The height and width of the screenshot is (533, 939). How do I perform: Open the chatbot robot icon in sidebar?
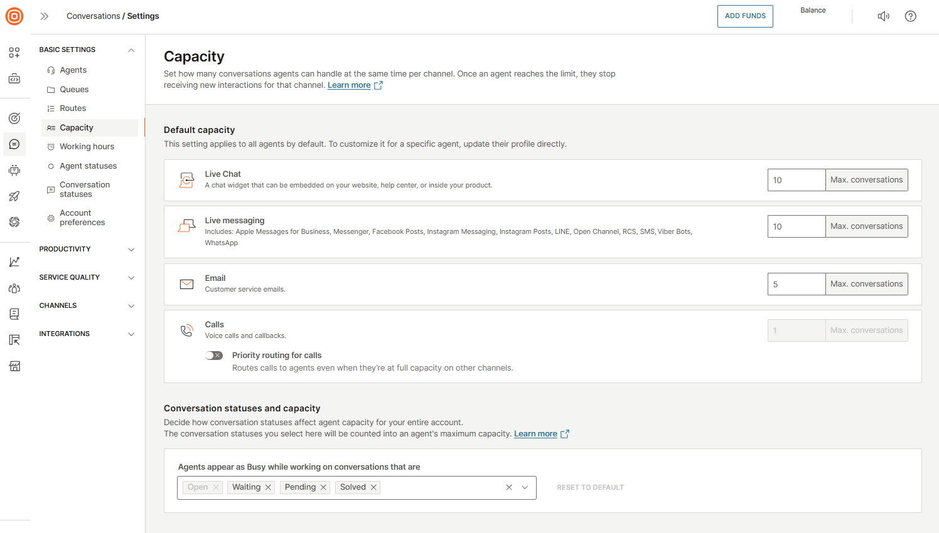point(14,171)
